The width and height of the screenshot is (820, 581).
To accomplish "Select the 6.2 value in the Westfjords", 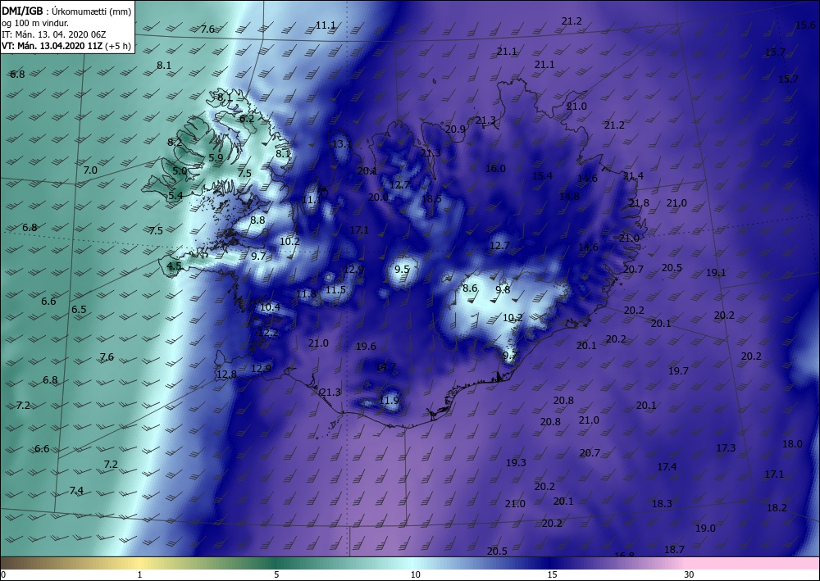I will [247, 119].
